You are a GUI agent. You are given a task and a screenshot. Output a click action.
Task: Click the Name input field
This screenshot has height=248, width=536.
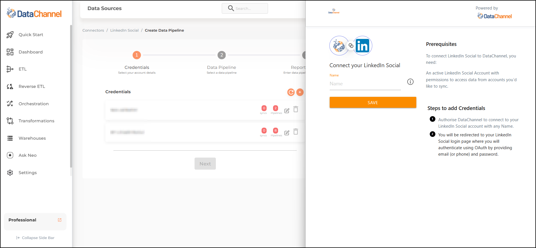(x=365, y=84)
